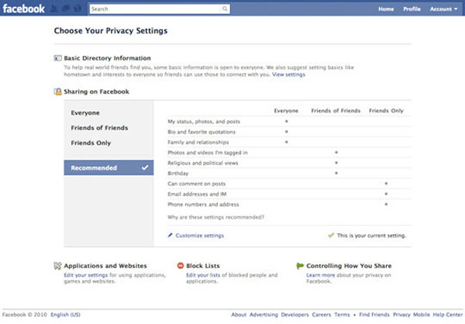Image resolution: width=465 pixels, height=324 pixels.
Task: Click Can comment on posts row
Action: coord(289,184)
